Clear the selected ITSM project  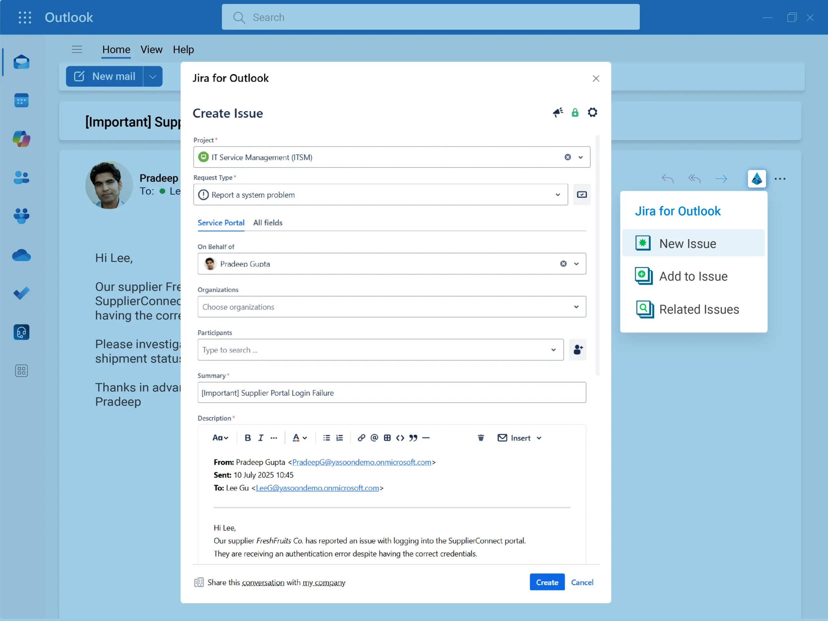568,157
